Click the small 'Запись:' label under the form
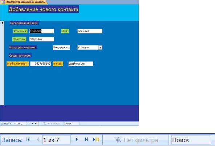 tap(5, 123)
